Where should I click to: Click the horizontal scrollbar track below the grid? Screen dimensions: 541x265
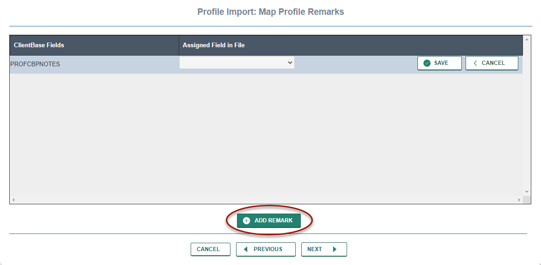[266, 200]
